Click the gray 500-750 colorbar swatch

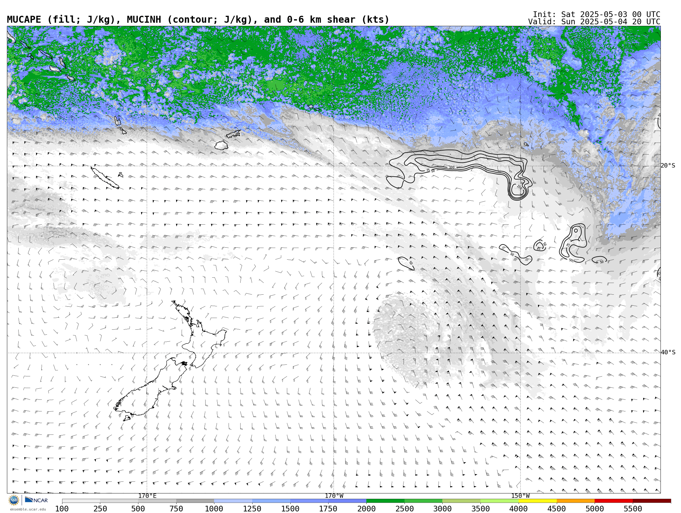pos(157,501)
